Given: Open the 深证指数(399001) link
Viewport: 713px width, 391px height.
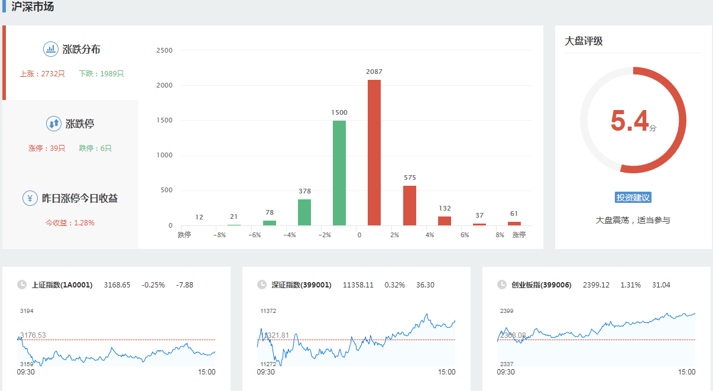Looking at the screenshot, I should coord(302,285).
